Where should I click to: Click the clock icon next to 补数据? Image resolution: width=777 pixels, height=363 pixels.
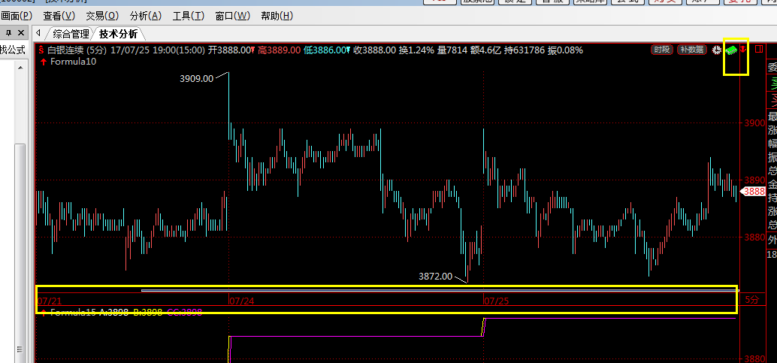(716, 50)
